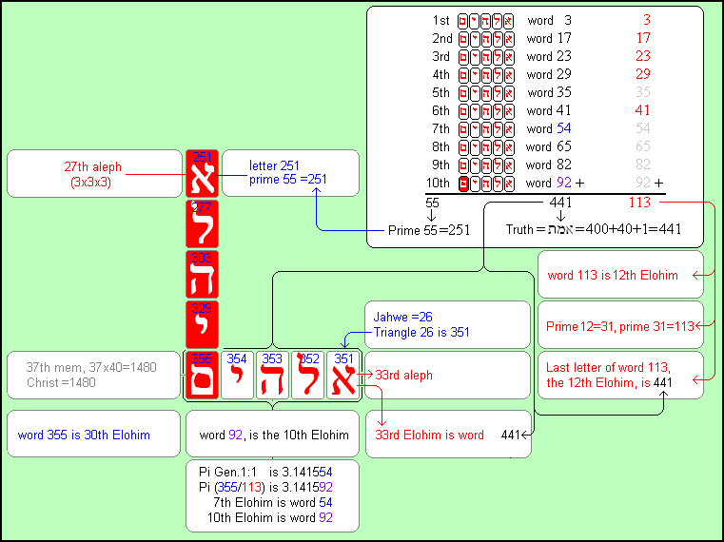Select the "27th aleph (3x3x3)" box
Image resolution: width=724 pixels, height=542 pixels.
[95, 174]
